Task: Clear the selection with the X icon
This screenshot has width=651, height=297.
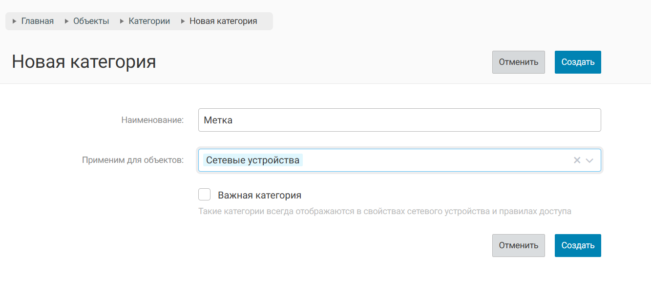Action: coord(577,160)
